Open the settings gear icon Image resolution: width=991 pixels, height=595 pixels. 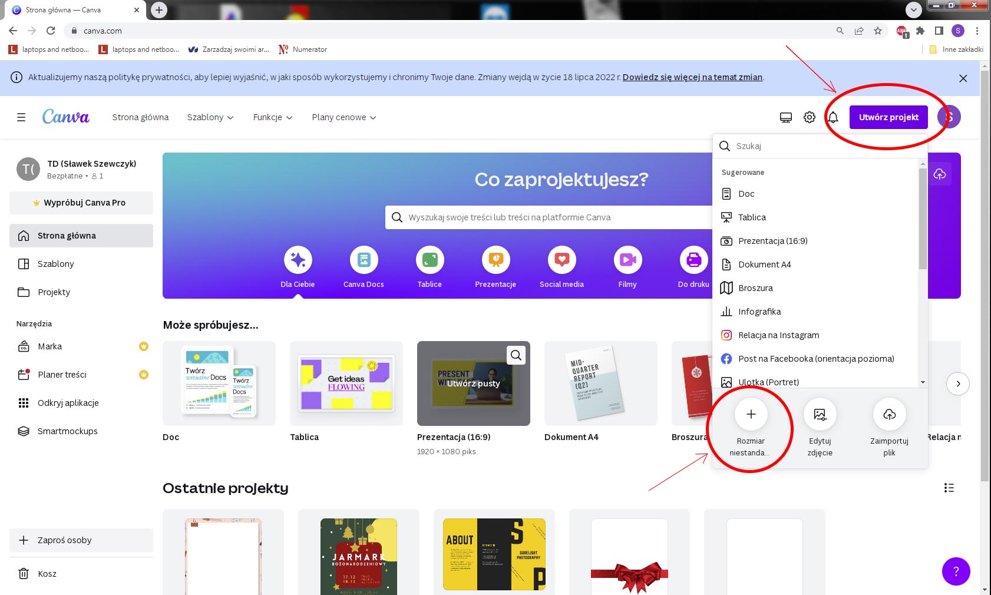pyautogui.click(x=810, y=117)
